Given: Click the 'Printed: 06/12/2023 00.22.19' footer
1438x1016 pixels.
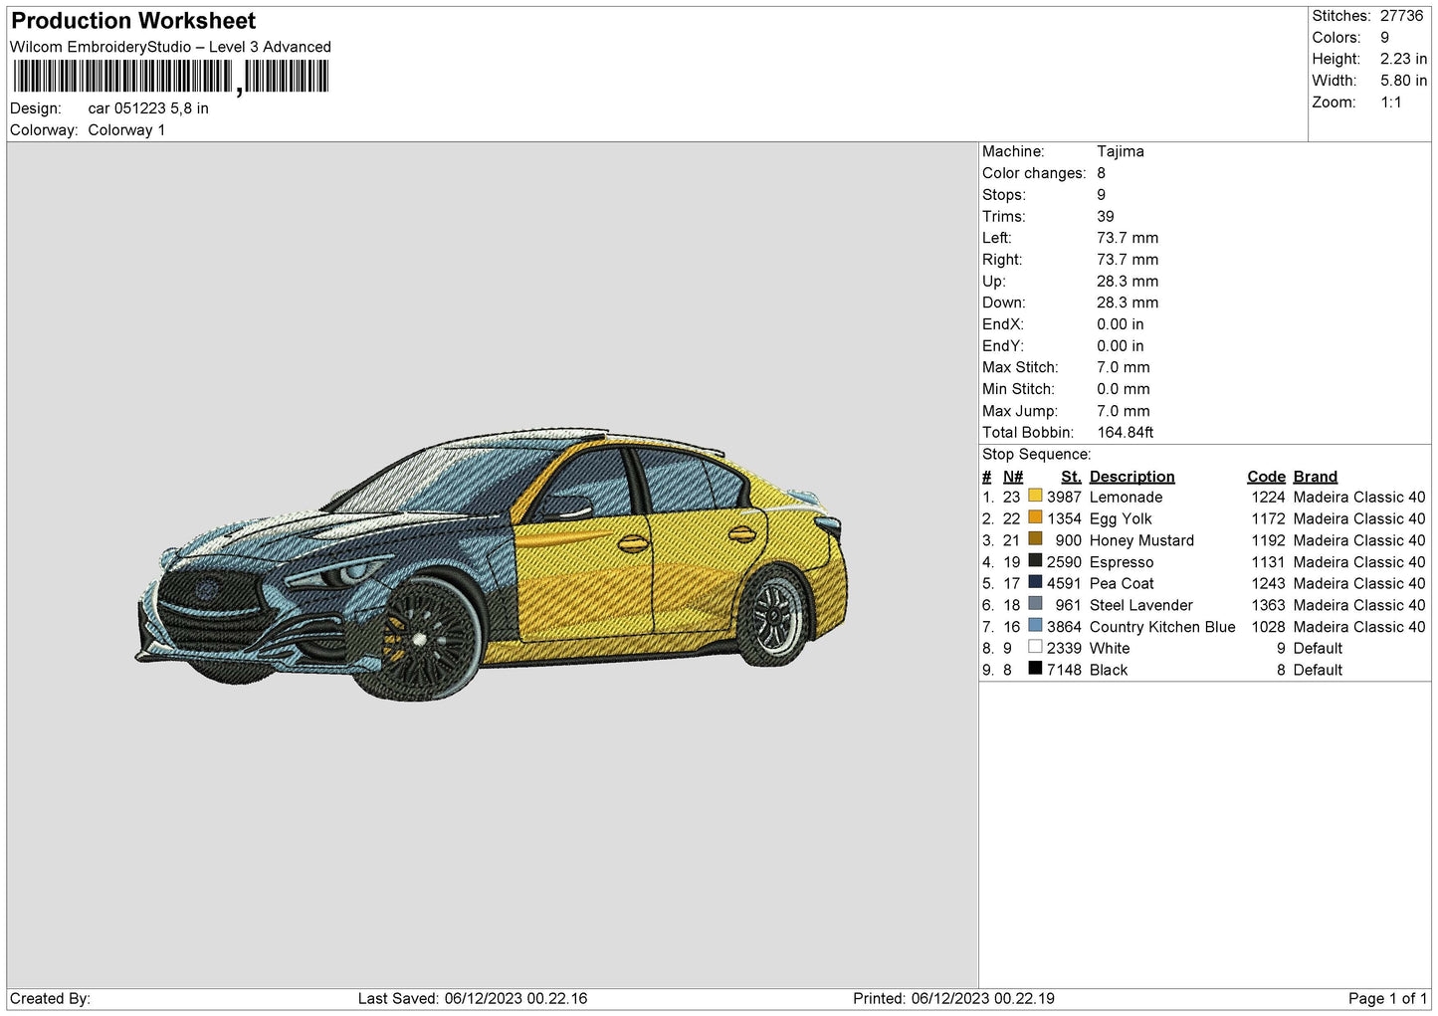Looking at the screenshot, I should (x=953, y=999).
